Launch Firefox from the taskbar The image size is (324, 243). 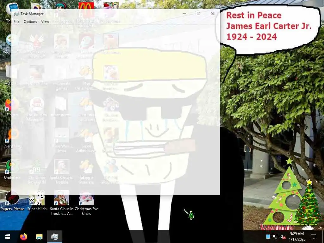tap(24, 237)
